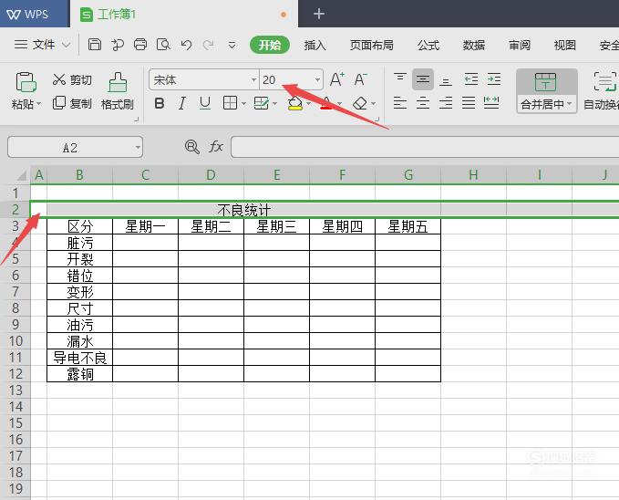Click Auto Wrap (自动换行) button
Image resolution: width=619 pixels, height=500 pixels.
pyautogui.click(x=602, y=91)
